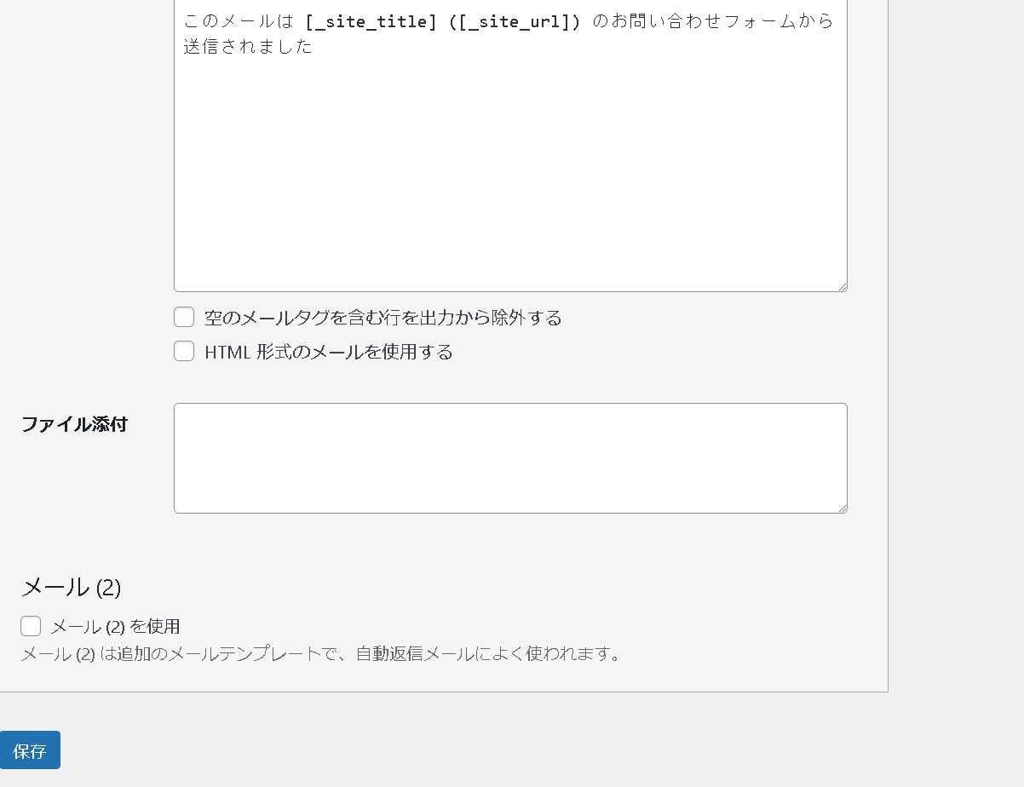The width and height of the screenshot is (1024, 787).
Task: Click the メール (2) section heading
Action: tap(72, 587)
